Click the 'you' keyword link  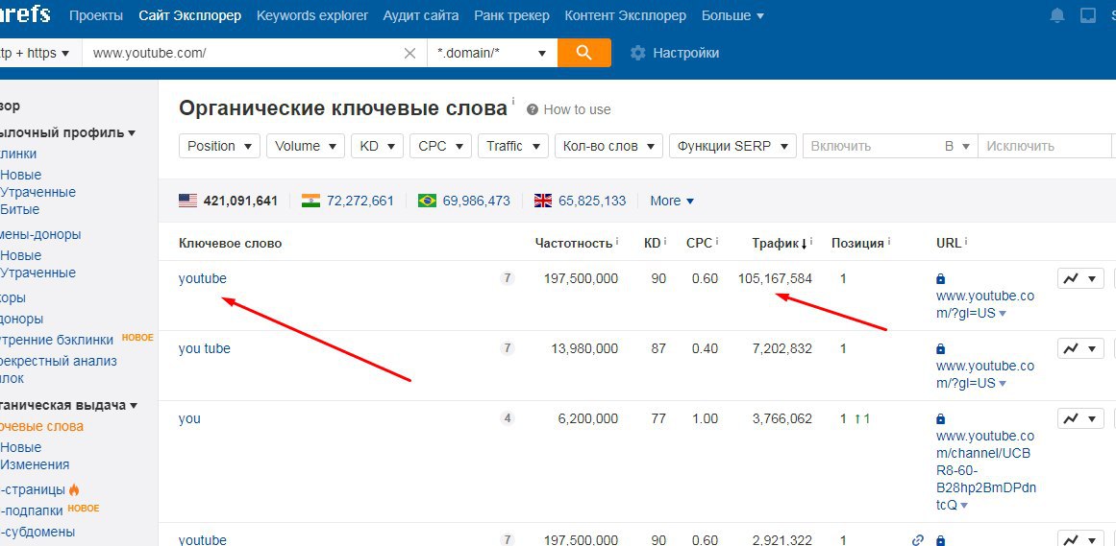[x=189, y=418]
